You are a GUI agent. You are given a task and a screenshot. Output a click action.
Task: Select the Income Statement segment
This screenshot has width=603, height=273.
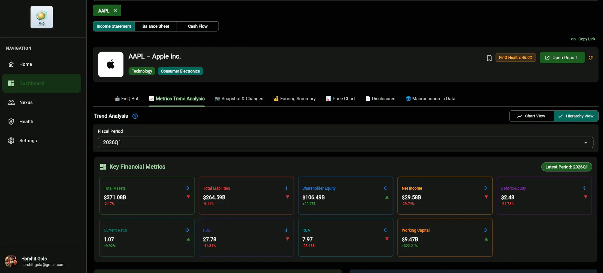click(114, 26)
